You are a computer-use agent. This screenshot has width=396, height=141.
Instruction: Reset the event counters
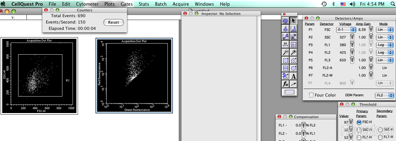coord(114,22)
